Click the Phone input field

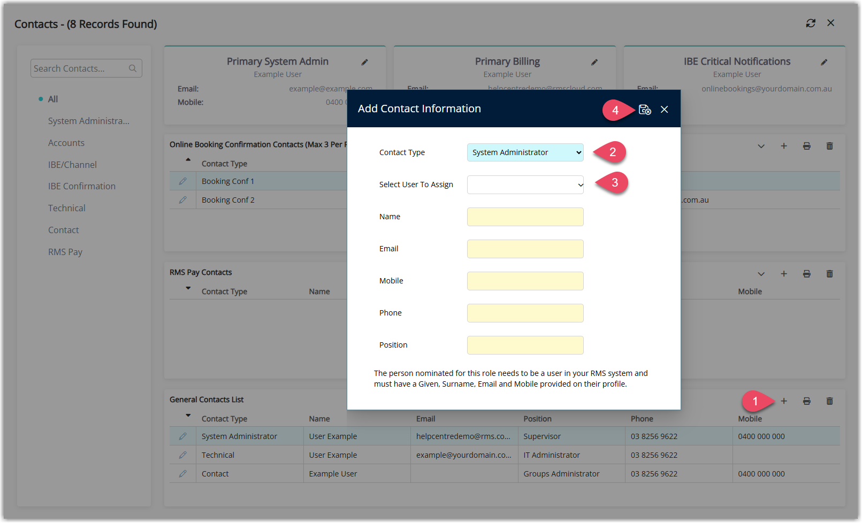pyautogui.click(x=525, y=313)
